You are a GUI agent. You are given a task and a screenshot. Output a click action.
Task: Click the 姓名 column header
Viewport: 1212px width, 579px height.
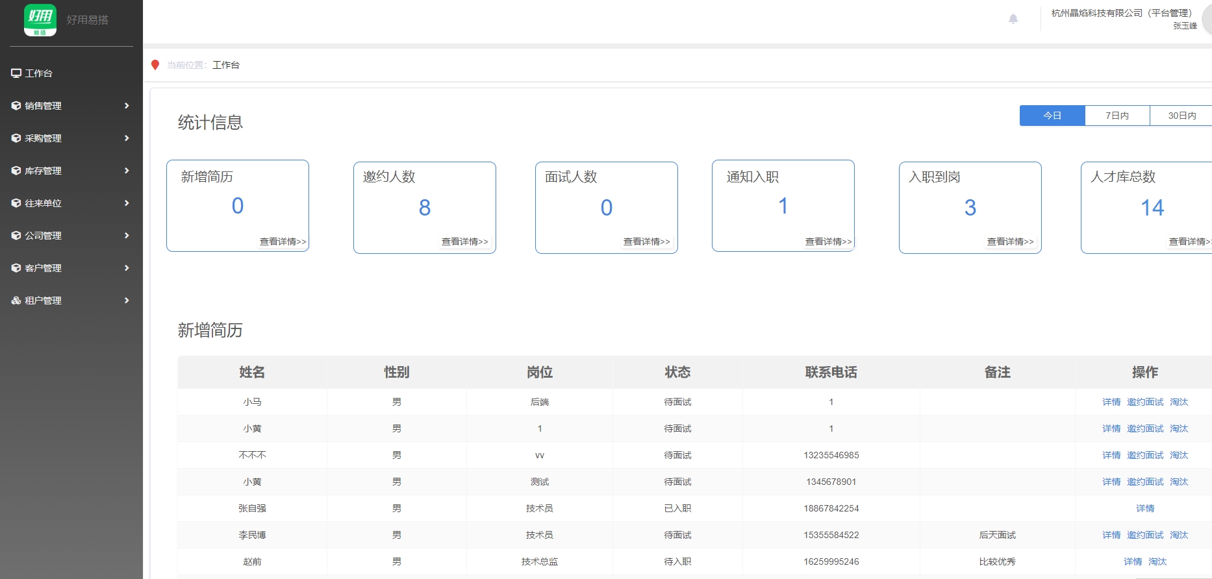(x=252, y=372)
